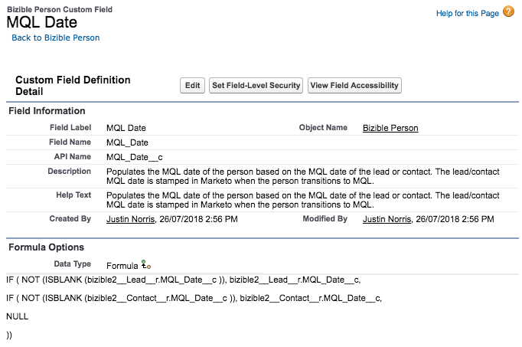Click the NULL line in the formula

(x=17, y=316)
